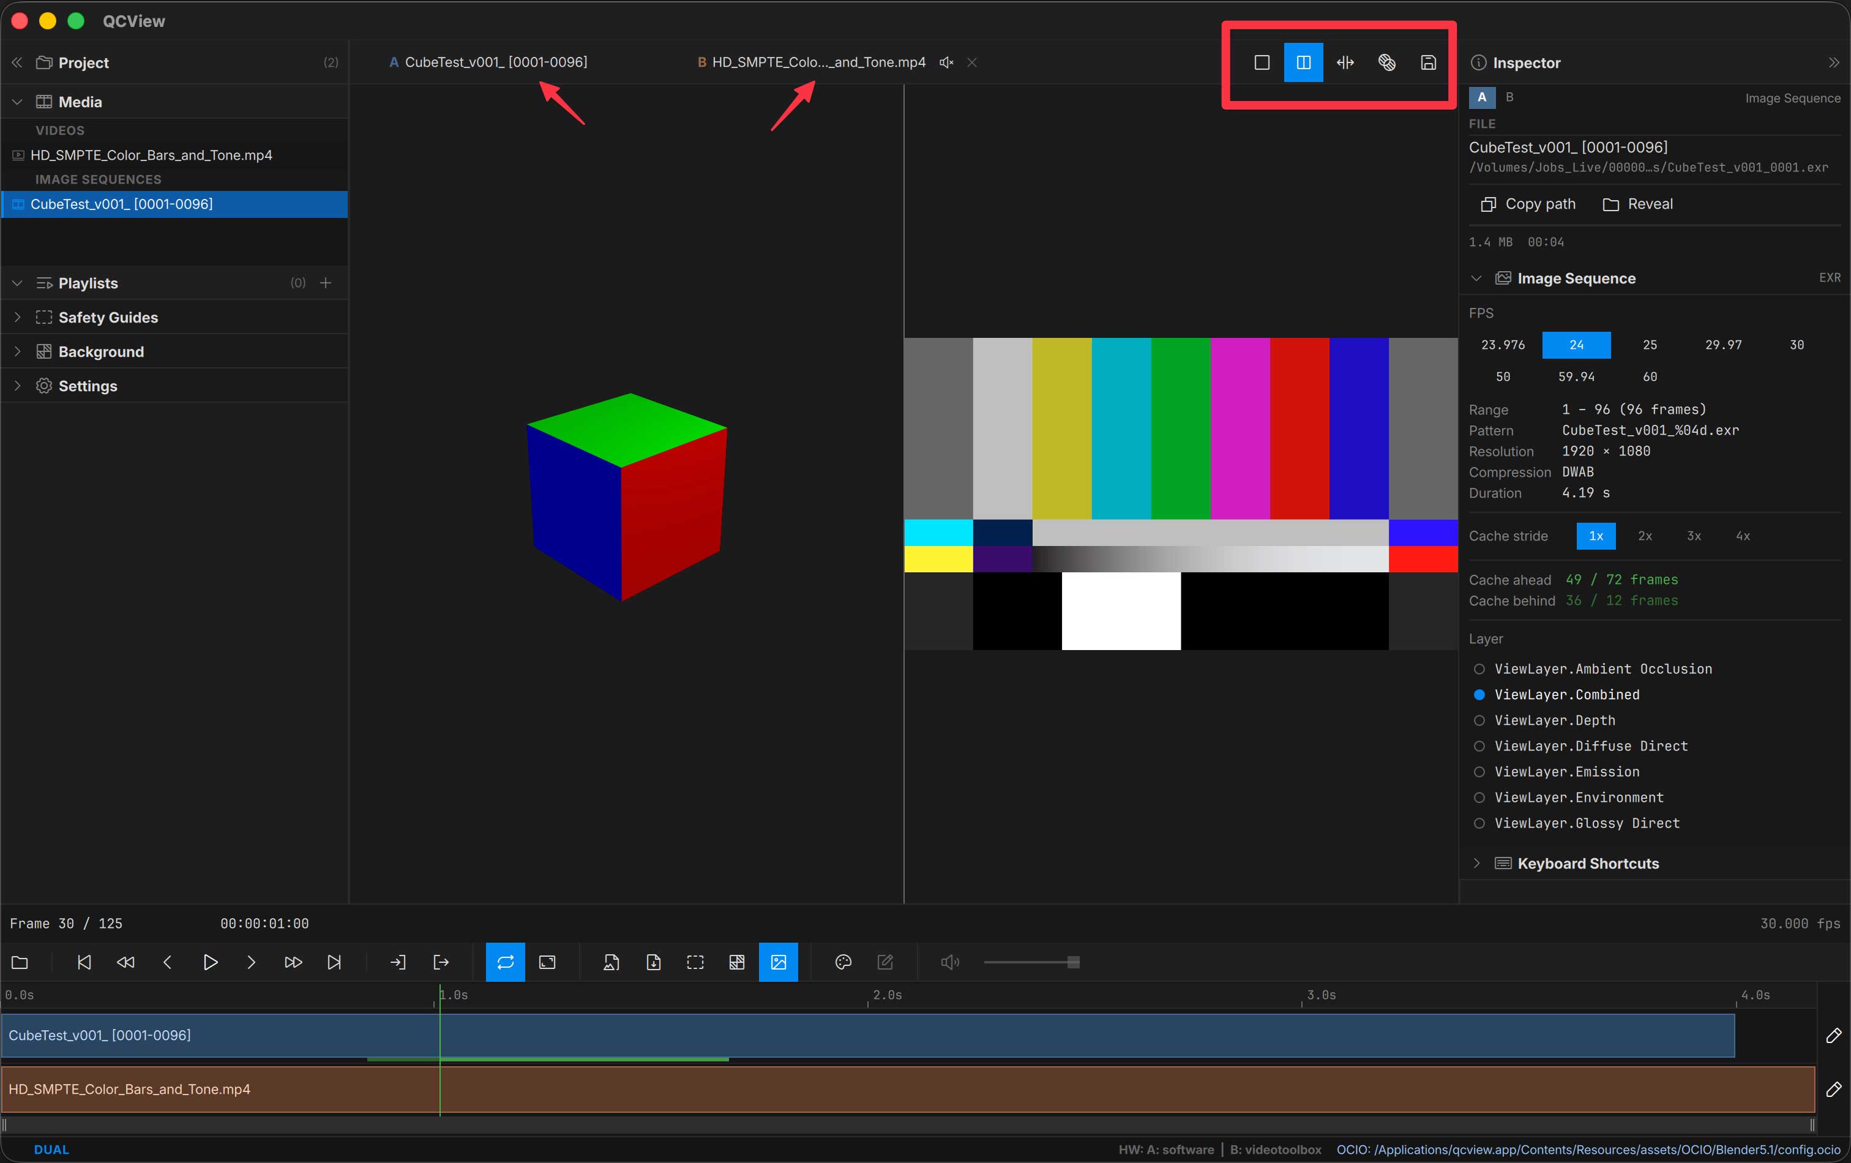Click the save floppy-disk icon
The width and height of the screenshot is (1851, 1163).
pyautogui.click(x=1427, y=62)
